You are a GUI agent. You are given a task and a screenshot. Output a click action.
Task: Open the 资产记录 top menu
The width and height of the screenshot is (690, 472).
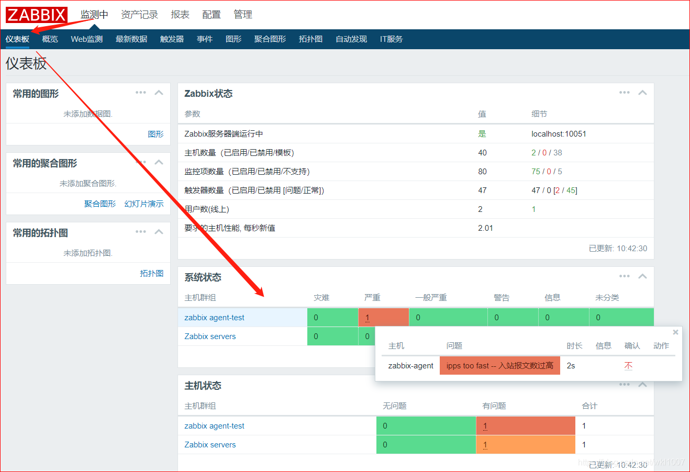pos(139,15)
